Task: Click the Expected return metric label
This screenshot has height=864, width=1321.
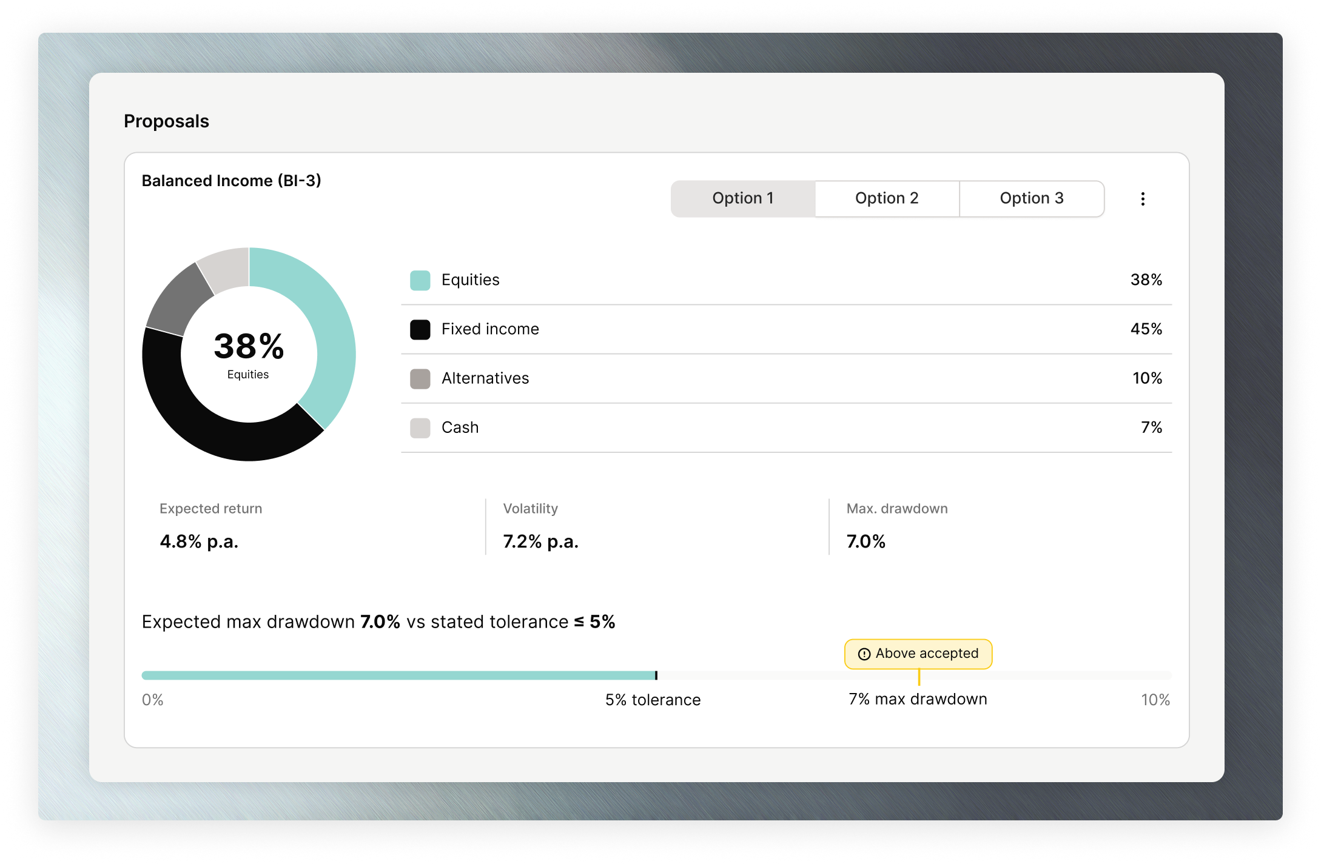Action: (210, 508)
